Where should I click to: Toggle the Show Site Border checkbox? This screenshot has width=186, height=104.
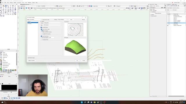pyautogui.click(x=41, y=27)
